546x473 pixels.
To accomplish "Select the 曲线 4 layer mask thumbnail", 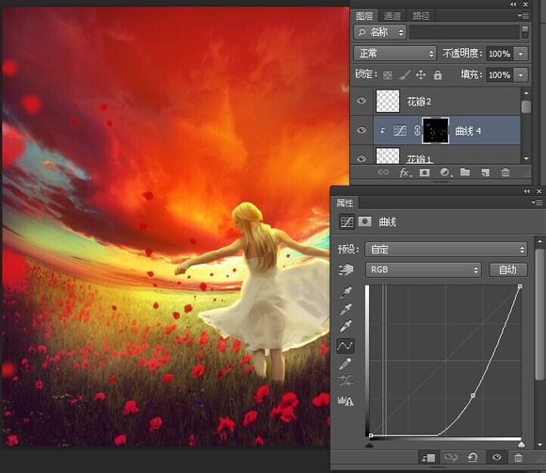I will (435, 131).
